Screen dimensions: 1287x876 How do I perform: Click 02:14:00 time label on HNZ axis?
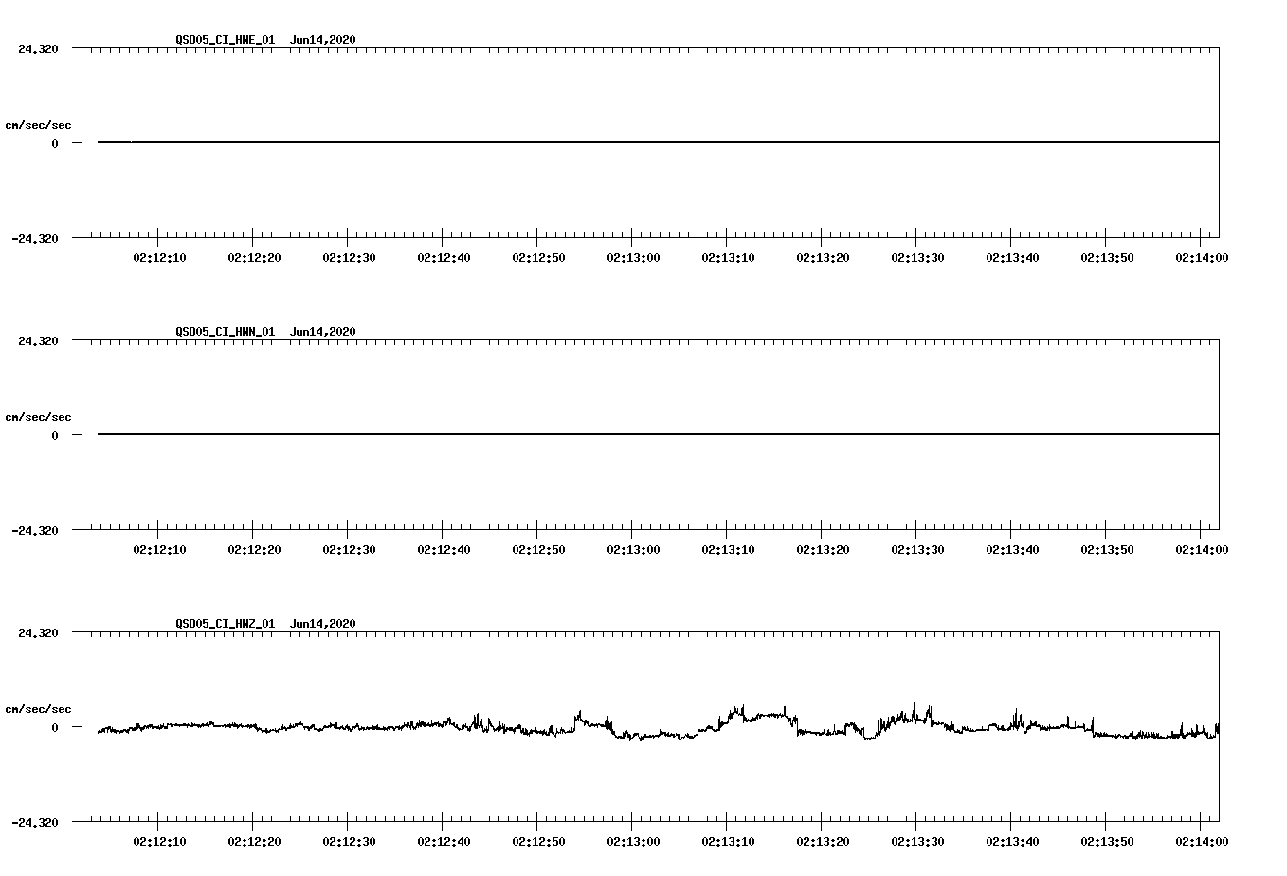tap(1202, 842)
